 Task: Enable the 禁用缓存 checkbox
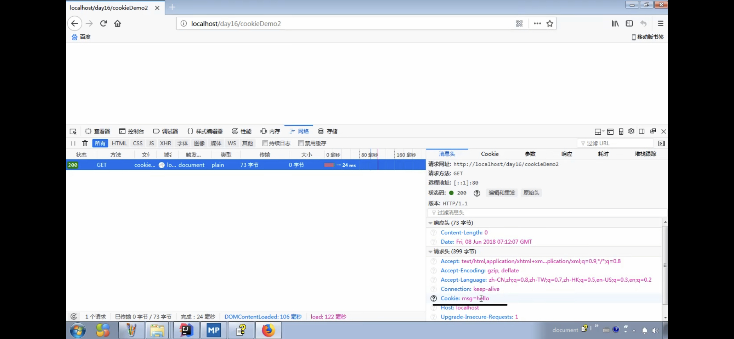click(301, 143)
